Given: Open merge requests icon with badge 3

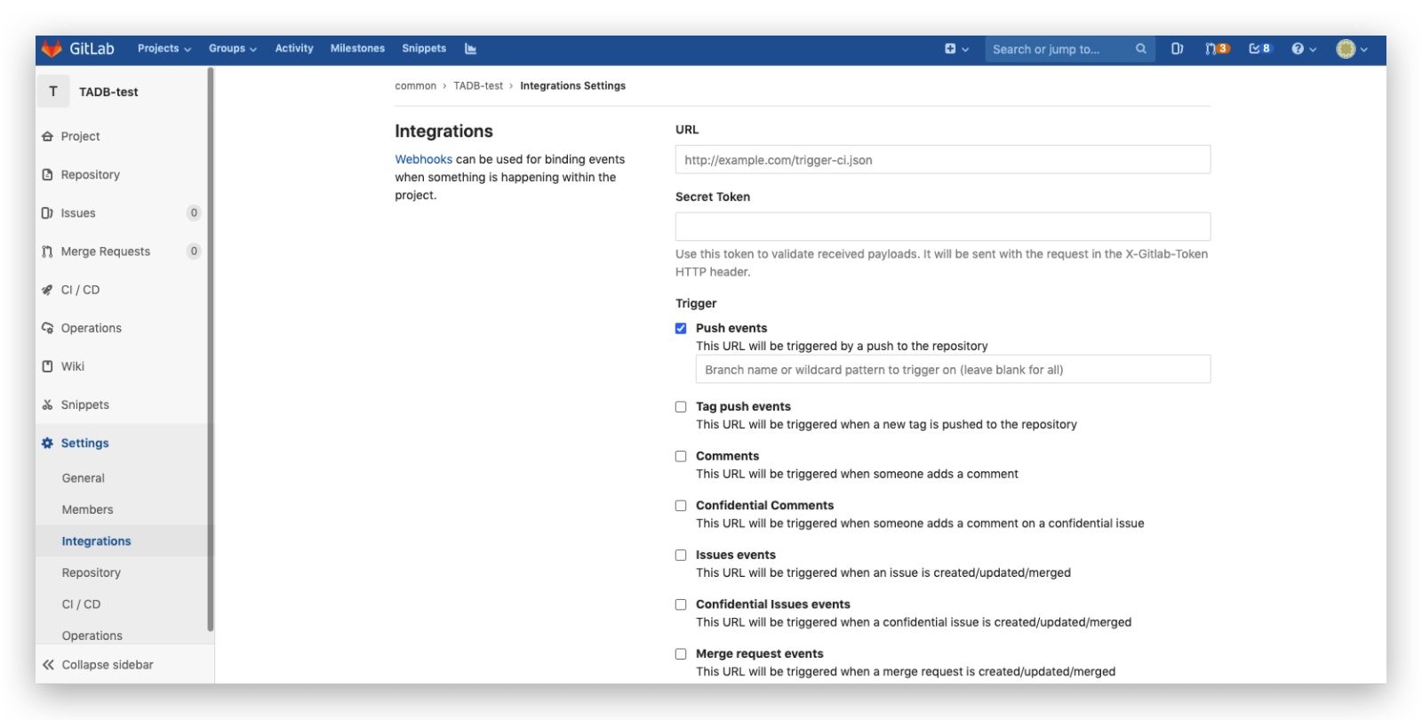Looking at the screenshot, I should click(x=1217, y=49).
